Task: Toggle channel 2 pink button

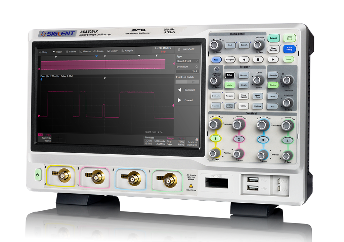Action: click(239, 139)
